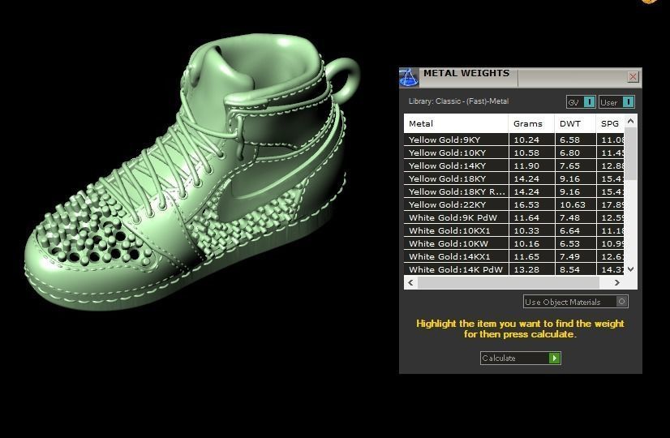Viewport: 670px width, 438px height.
Task: Select the Yellow Gold:18KY R... row
Action: [x=514, y=191]
